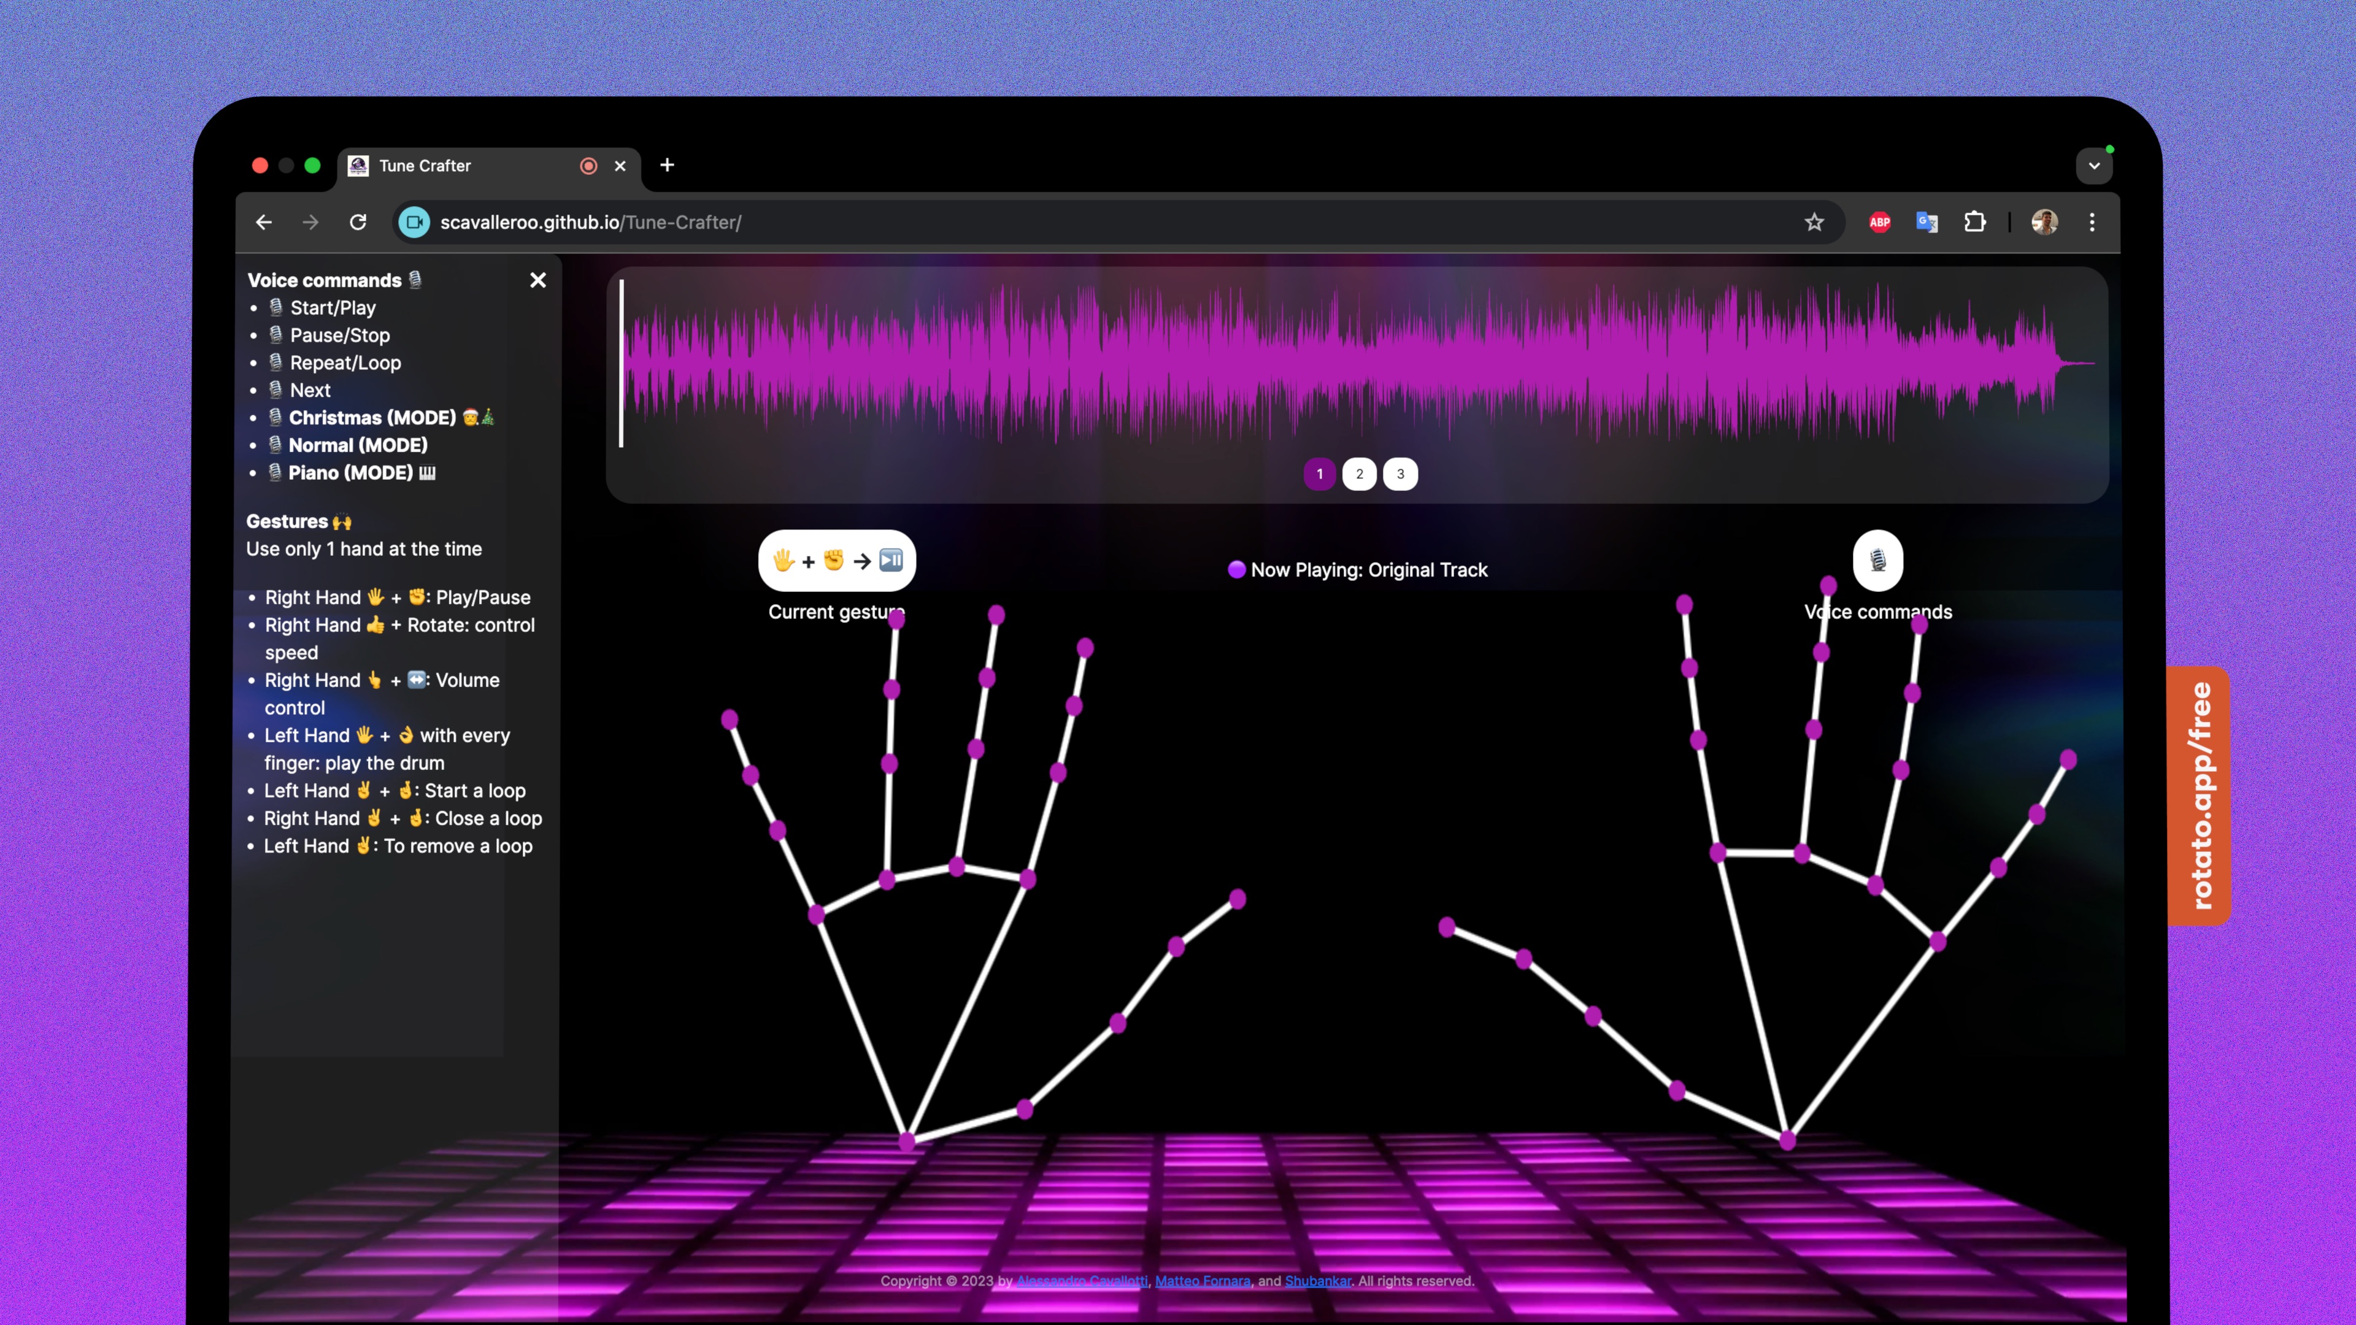
Task: Close the Voice commands help panel
Action: click(x=538, y=280)
